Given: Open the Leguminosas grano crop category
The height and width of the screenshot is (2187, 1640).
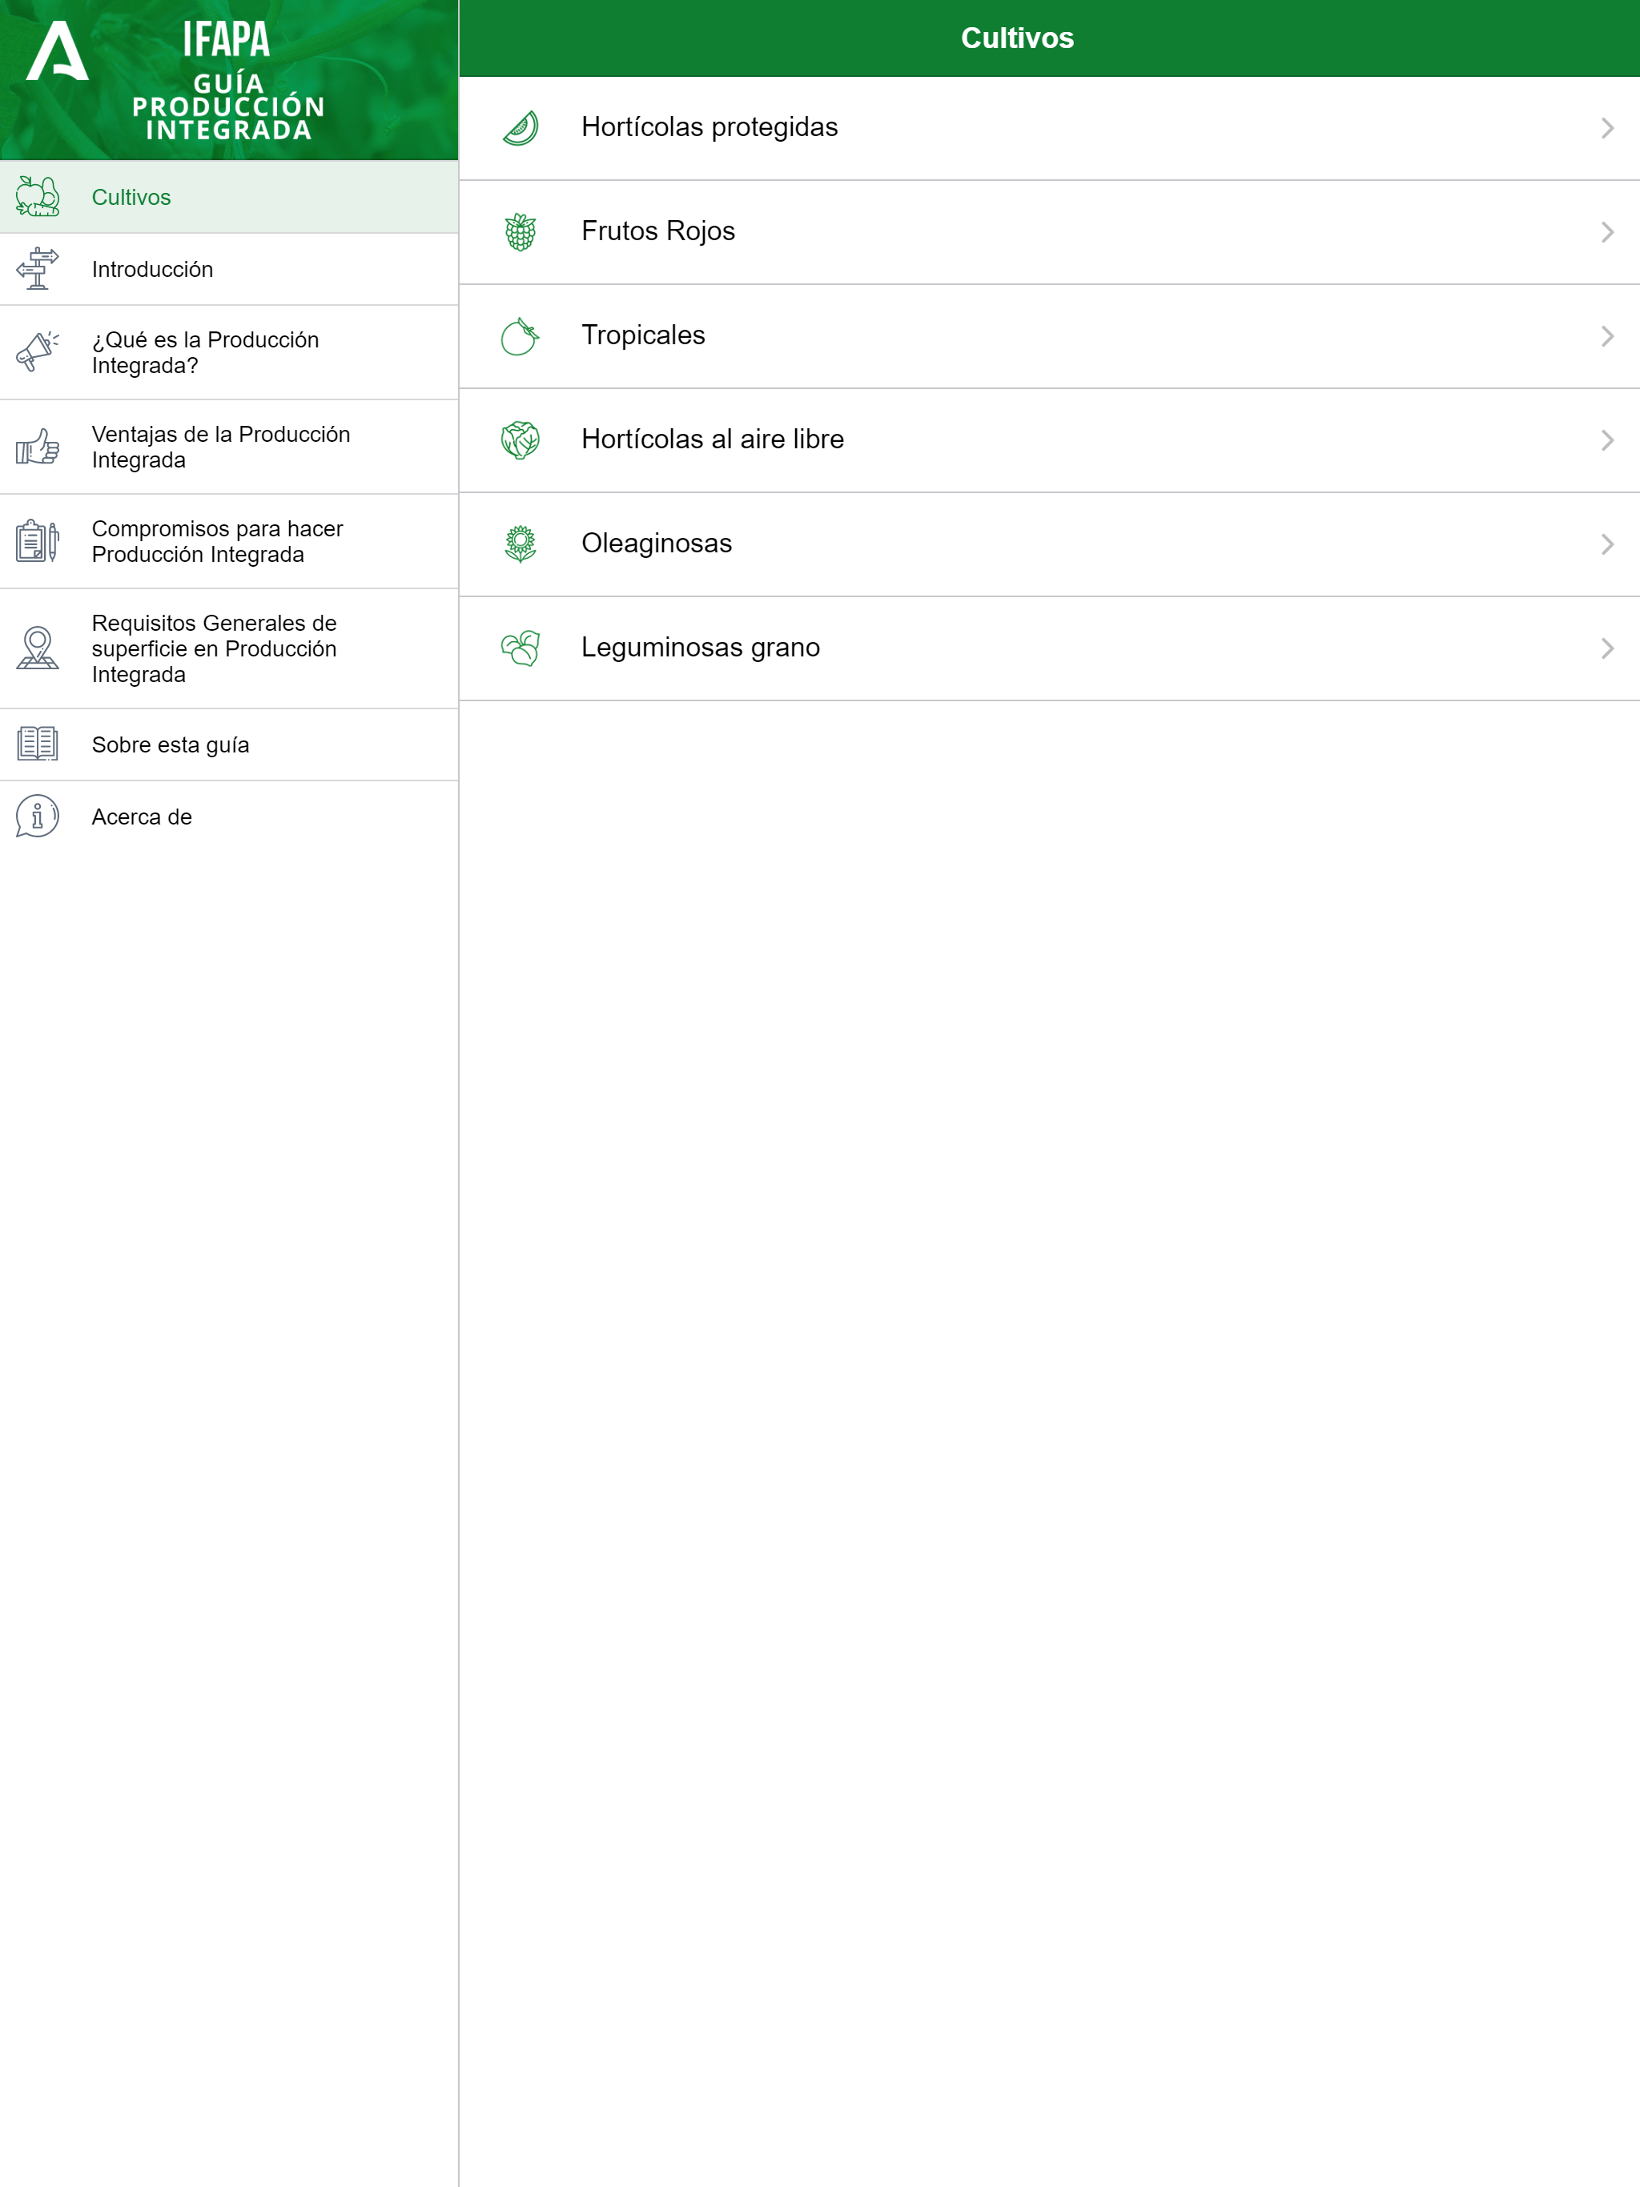Looking at the screenshot, I should 1050,648.
